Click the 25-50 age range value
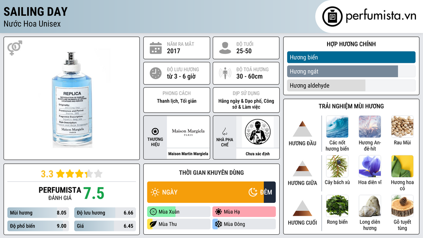This screenshot has width=423, height=238. [244, 51]
